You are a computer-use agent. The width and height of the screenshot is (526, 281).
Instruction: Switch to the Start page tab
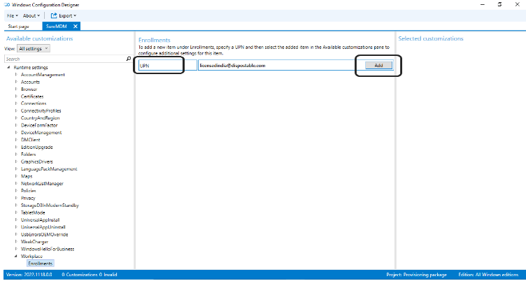pyautogui.click(x=19, y=27)
